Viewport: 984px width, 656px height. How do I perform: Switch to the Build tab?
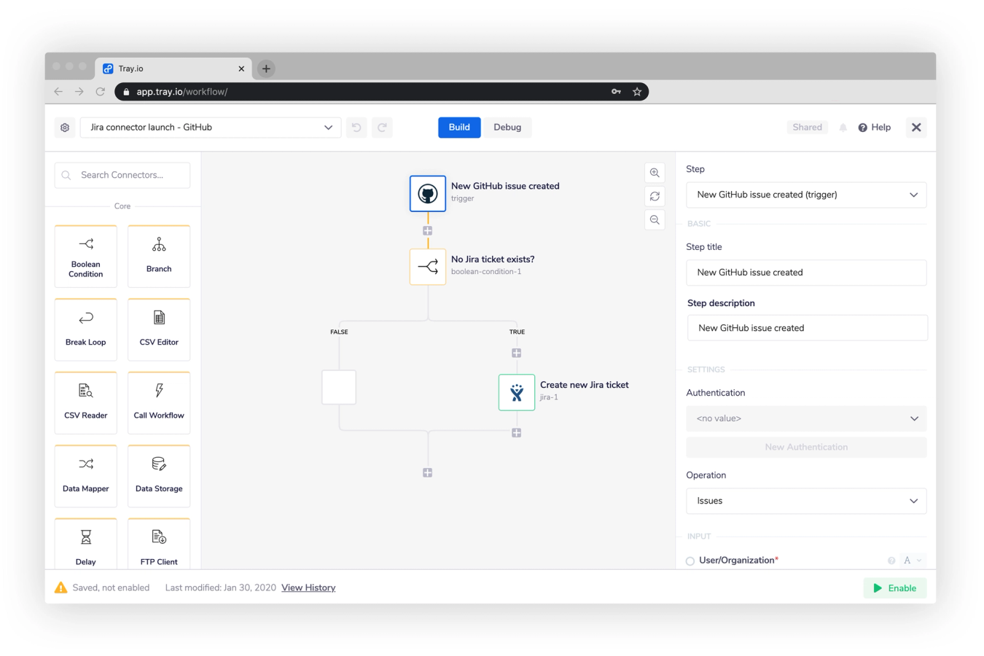459,128
